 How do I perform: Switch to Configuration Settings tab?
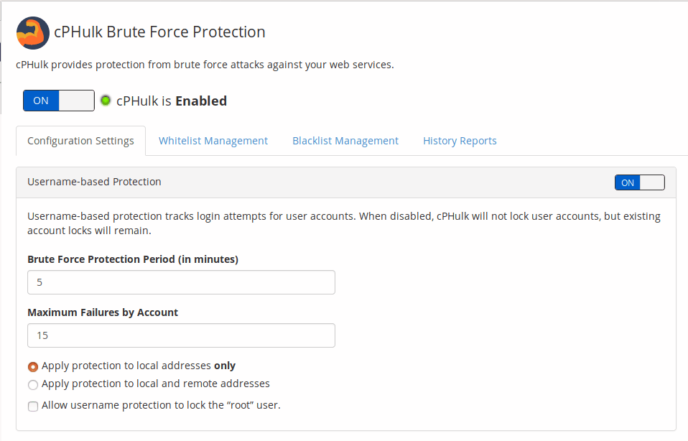click(x=80, y=141)
